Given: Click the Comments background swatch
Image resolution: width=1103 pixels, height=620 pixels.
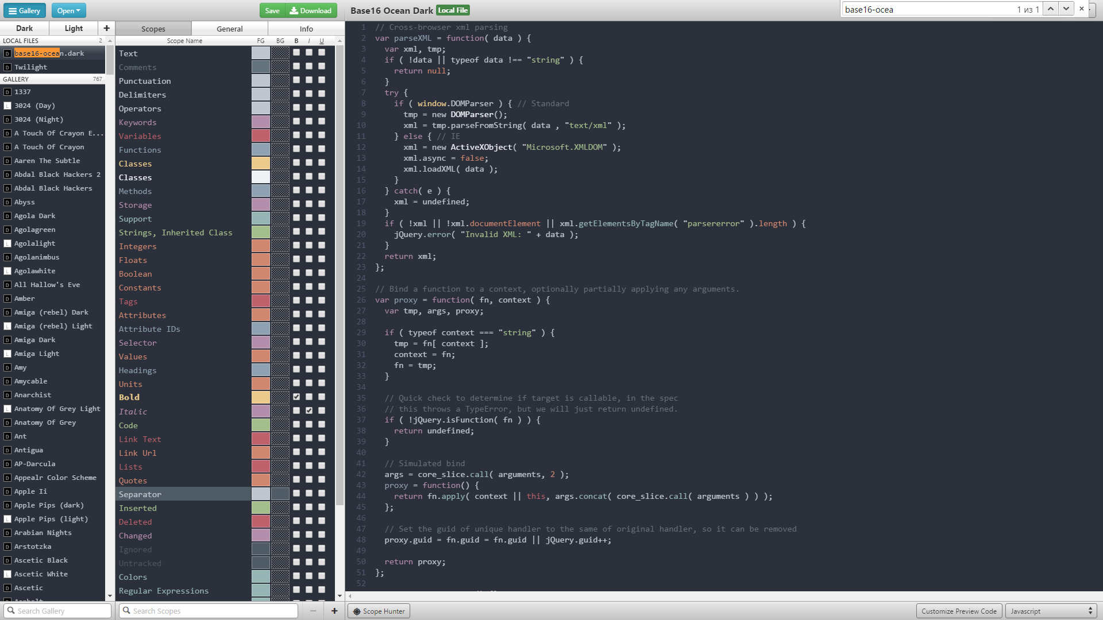Looking at the screenshot, I should click(280, 67).
